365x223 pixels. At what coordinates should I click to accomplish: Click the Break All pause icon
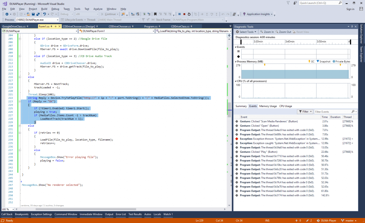point(179,14)
